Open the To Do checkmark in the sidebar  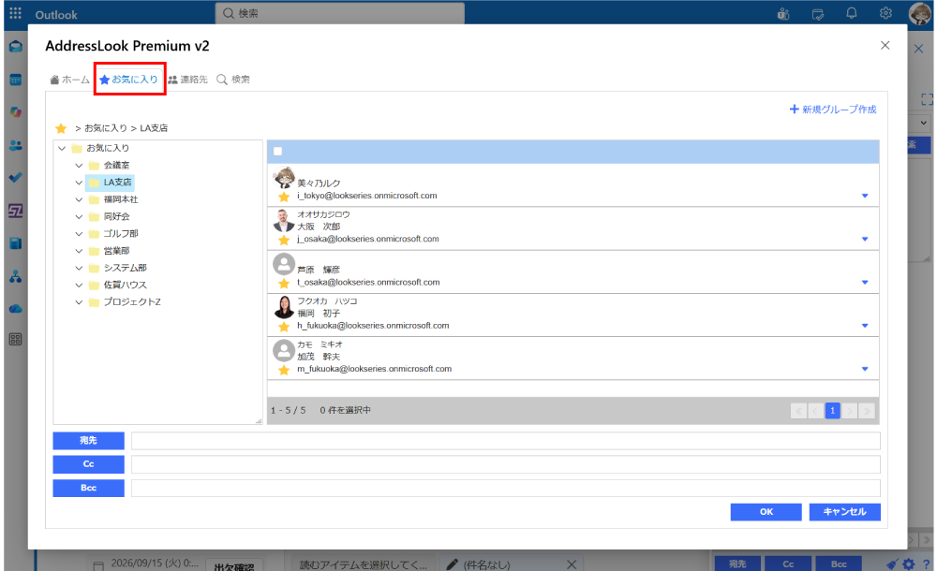coord(16,178)
